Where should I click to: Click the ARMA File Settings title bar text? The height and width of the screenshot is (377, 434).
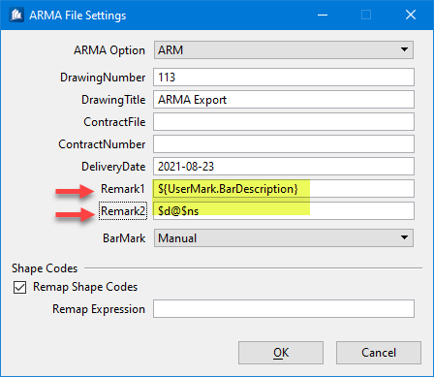[x=77, y=16]
